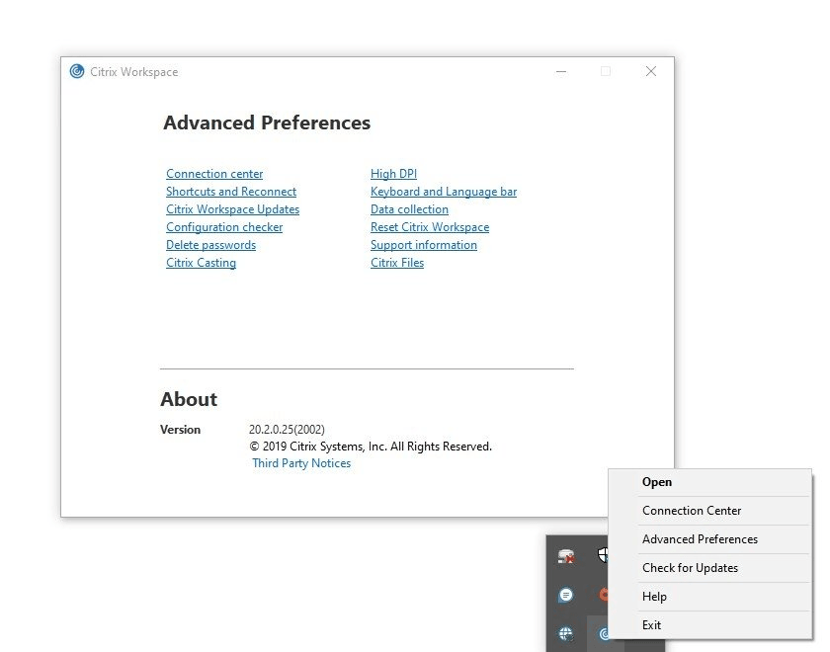View the Third Party Notices
This screenshot has height=652, width=830.
pos(301,462)
